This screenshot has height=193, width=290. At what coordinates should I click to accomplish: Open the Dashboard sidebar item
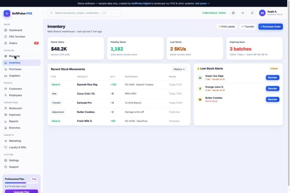(x=21, y=30)
